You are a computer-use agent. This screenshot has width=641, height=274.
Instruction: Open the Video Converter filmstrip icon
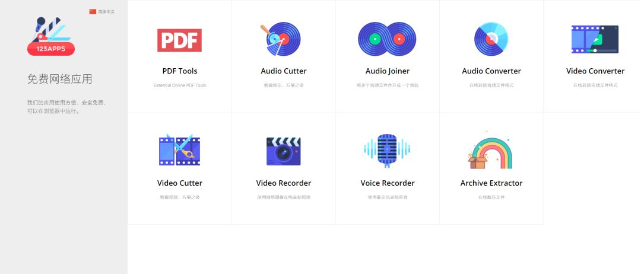pyautogui.click(x=595, y=39)
